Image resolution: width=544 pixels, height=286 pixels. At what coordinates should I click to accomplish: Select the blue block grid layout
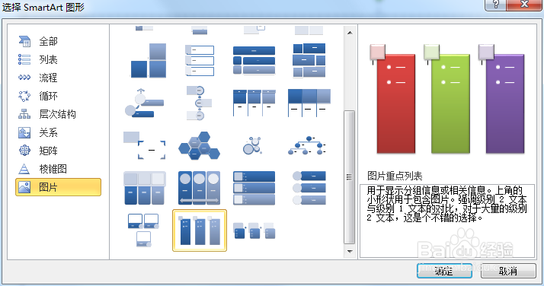309,61
